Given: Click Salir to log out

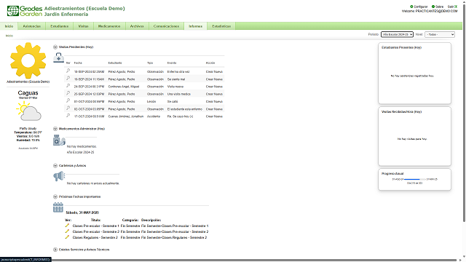Looking at the screenshot, I should [x=451, y=7].
